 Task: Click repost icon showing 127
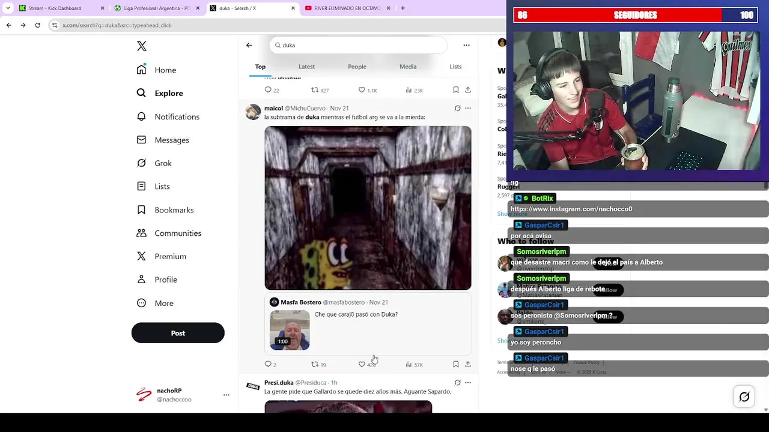[315, 90]
